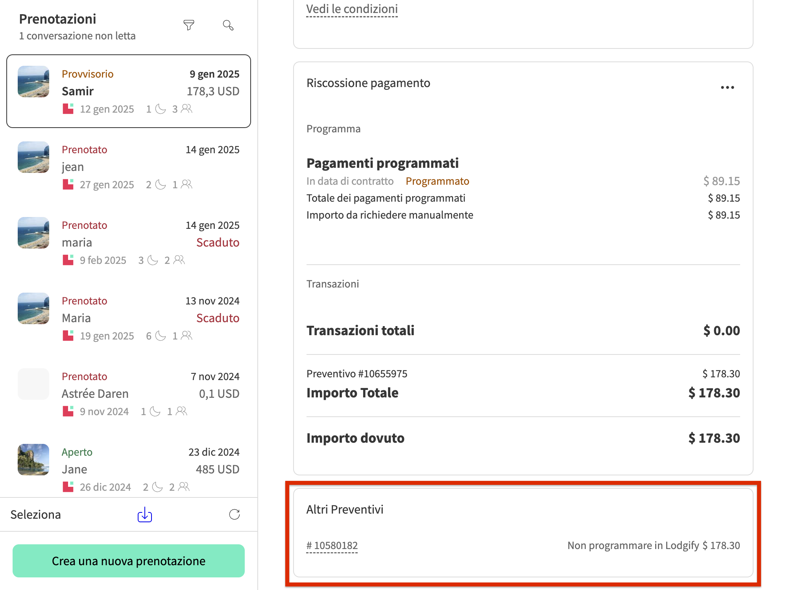Screen dimensions: 809x590
Task: Click the Programmato status label
Action: [x=437, y=181]
